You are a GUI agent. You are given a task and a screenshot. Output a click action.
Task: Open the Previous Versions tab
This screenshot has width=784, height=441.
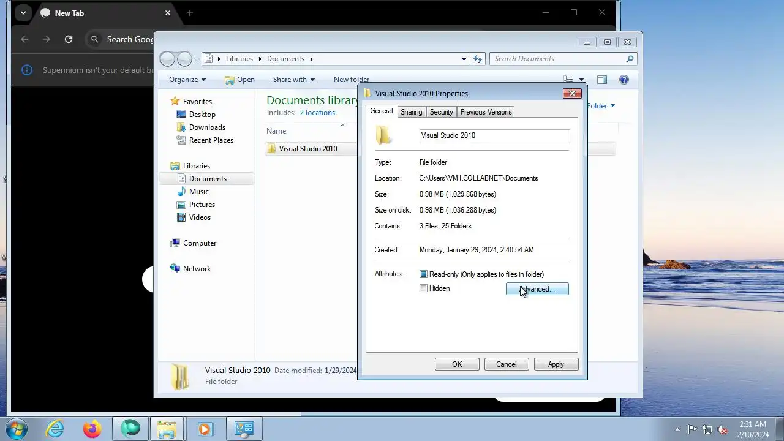coord(486,112)
